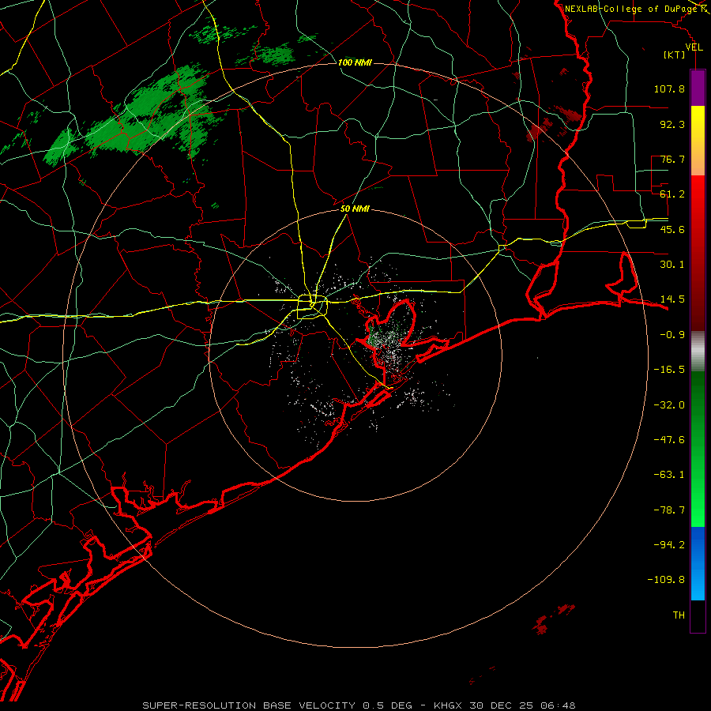The image size is (711, 711).
Task: Click the -63.1 legend value
Action: click(669, 475)
